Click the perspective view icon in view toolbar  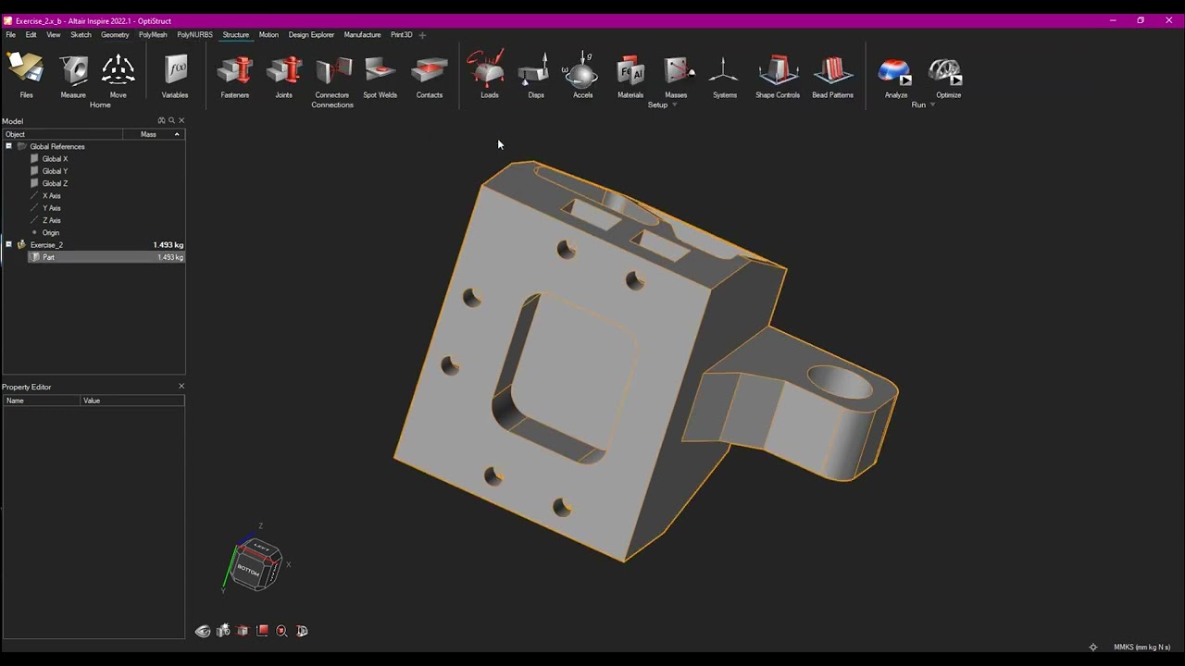[x=302, y=631]
